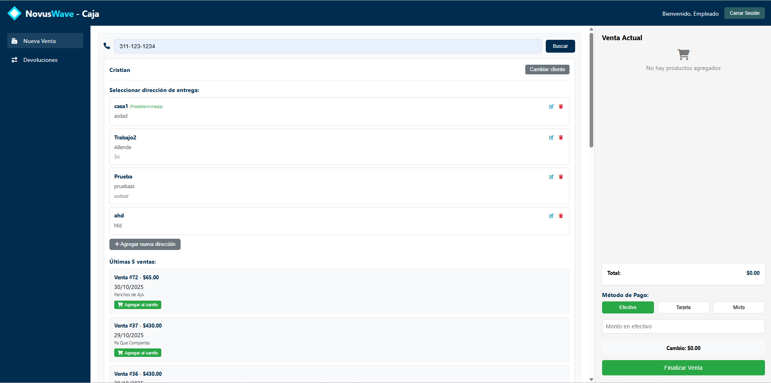Click the main panel vertical scrollbar
771x383 pixels.
tap(591, 90)
